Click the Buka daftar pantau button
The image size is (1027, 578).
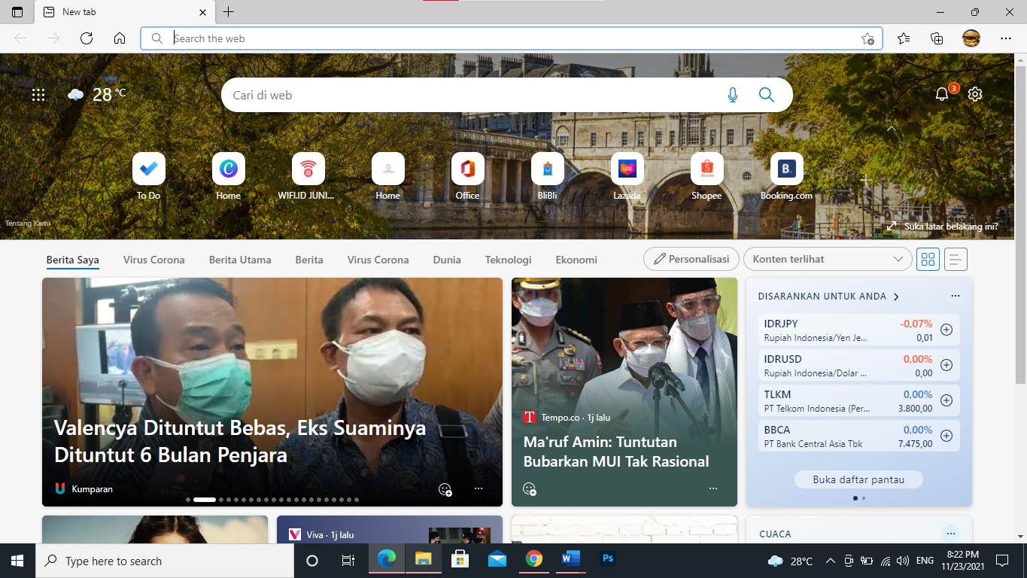point(858,479)
